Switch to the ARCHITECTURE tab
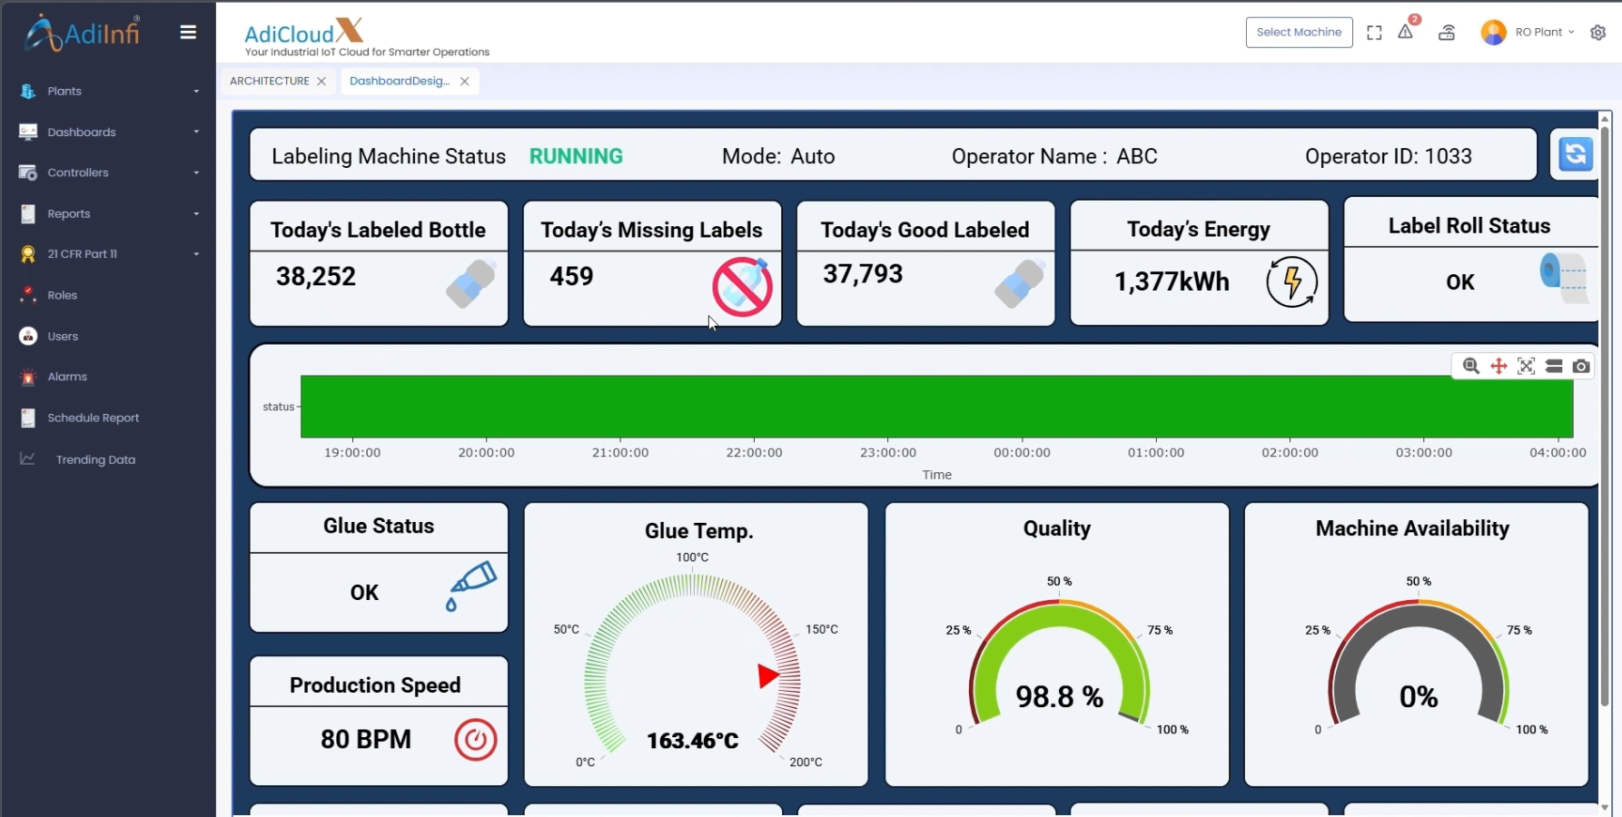Screen dimensions: 1622x817 click(269, 81)
